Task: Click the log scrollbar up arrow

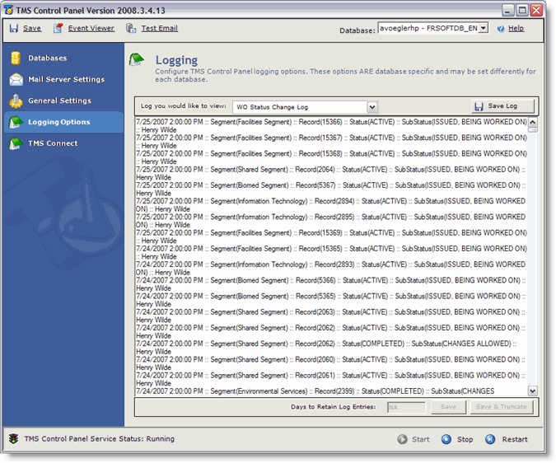Action: click(533, 122)
